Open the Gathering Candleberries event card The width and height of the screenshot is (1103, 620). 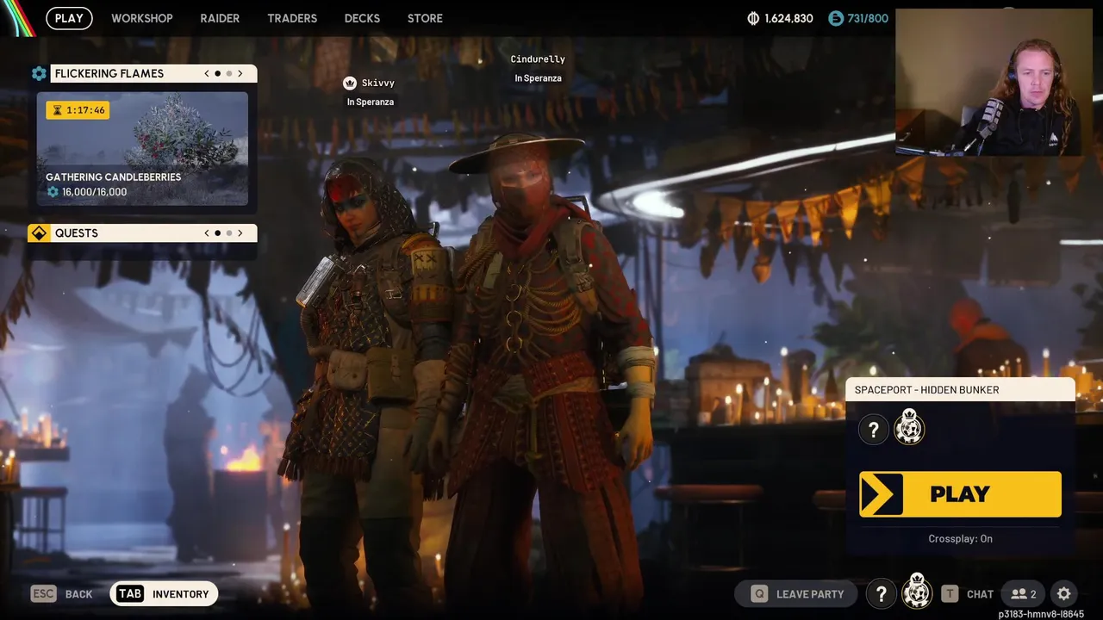[142, 149]
